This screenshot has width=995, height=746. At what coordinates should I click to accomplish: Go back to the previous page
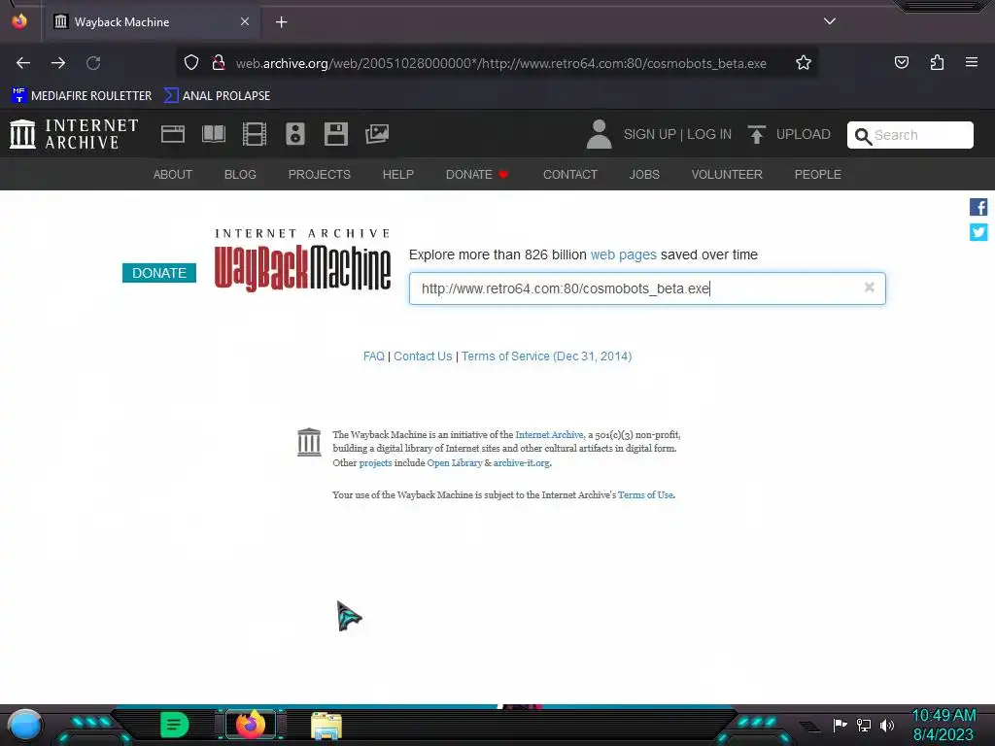pyautogui.click(x=23, y=63)
